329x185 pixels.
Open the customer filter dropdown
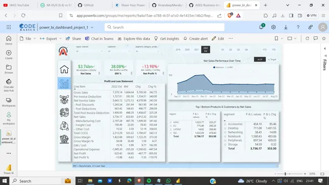click(119, 51)
